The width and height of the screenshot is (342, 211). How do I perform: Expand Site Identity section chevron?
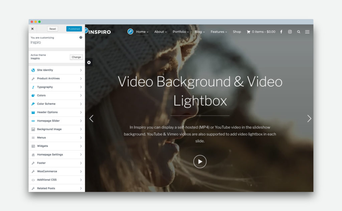[81, 70]
